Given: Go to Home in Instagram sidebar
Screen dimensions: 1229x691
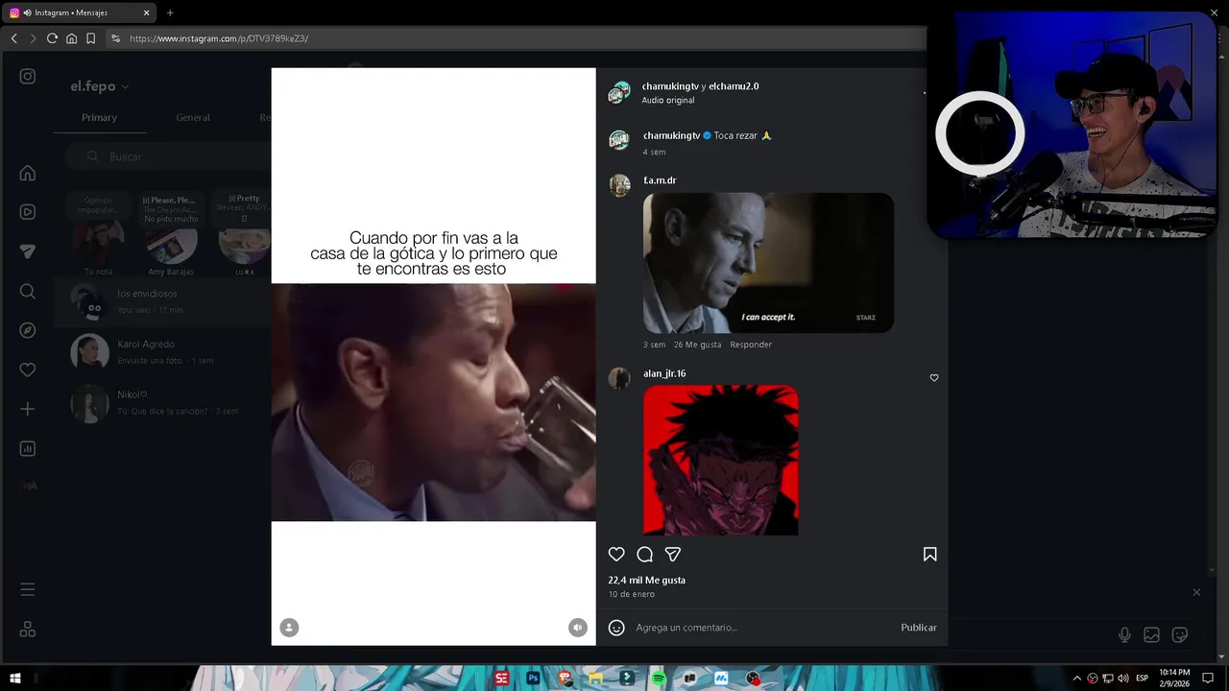Looking at the screenshot, I should click(28, 173).
